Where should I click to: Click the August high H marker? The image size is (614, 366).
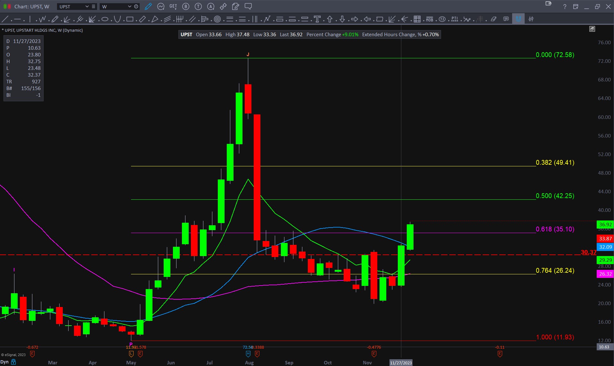click(248, 354)
